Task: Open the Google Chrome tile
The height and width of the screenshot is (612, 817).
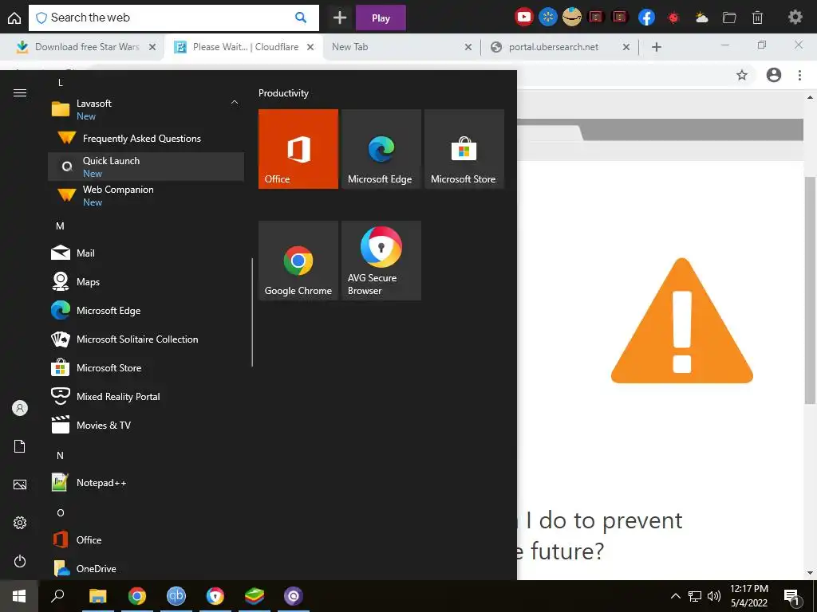Action: click(x=298, y=261)
